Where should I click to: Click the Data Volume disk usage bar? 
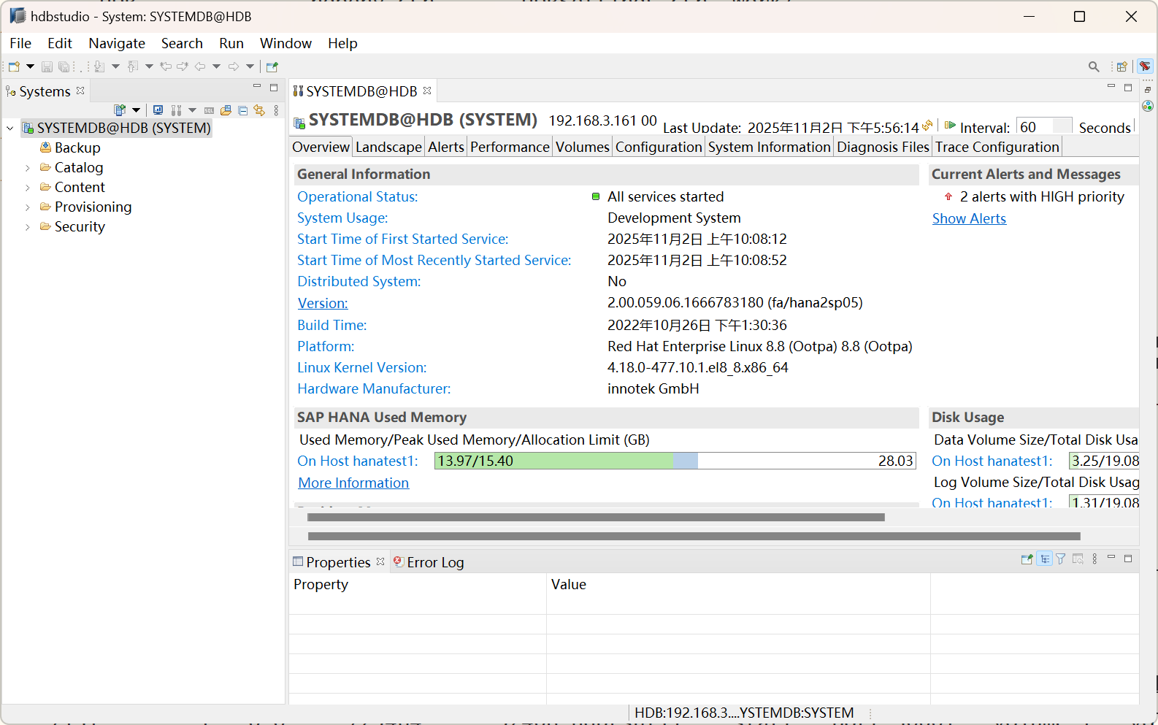pyautogui.click(x=1104, y=461)
